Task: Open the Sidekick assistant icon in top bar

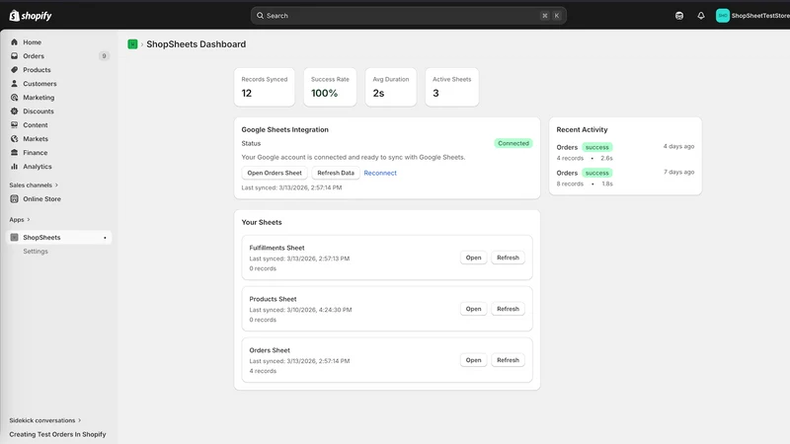Action: (679, 16)
